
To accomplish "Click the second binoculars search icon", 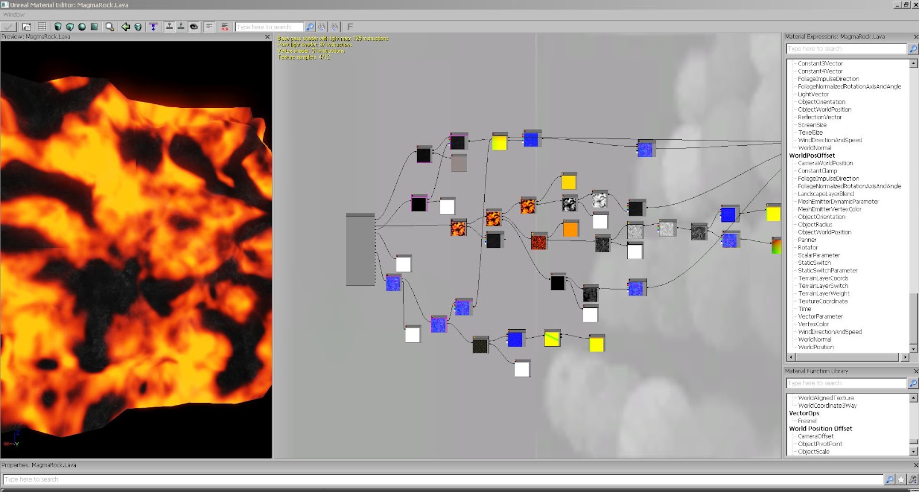I will [x=334, y=27].
